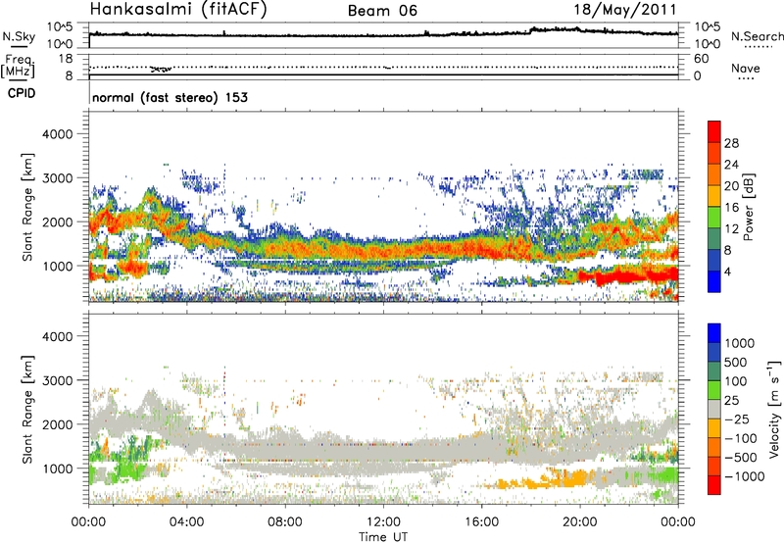The image size is (784, 543).
Task: Click the "Hankasalmi (fitACF)" plot title
Action: pos(178,9)
